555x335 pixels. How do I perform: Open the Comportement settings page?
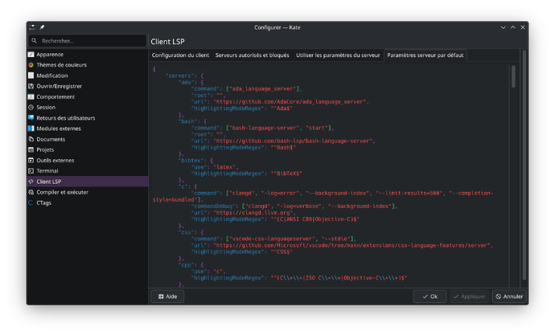55,96
